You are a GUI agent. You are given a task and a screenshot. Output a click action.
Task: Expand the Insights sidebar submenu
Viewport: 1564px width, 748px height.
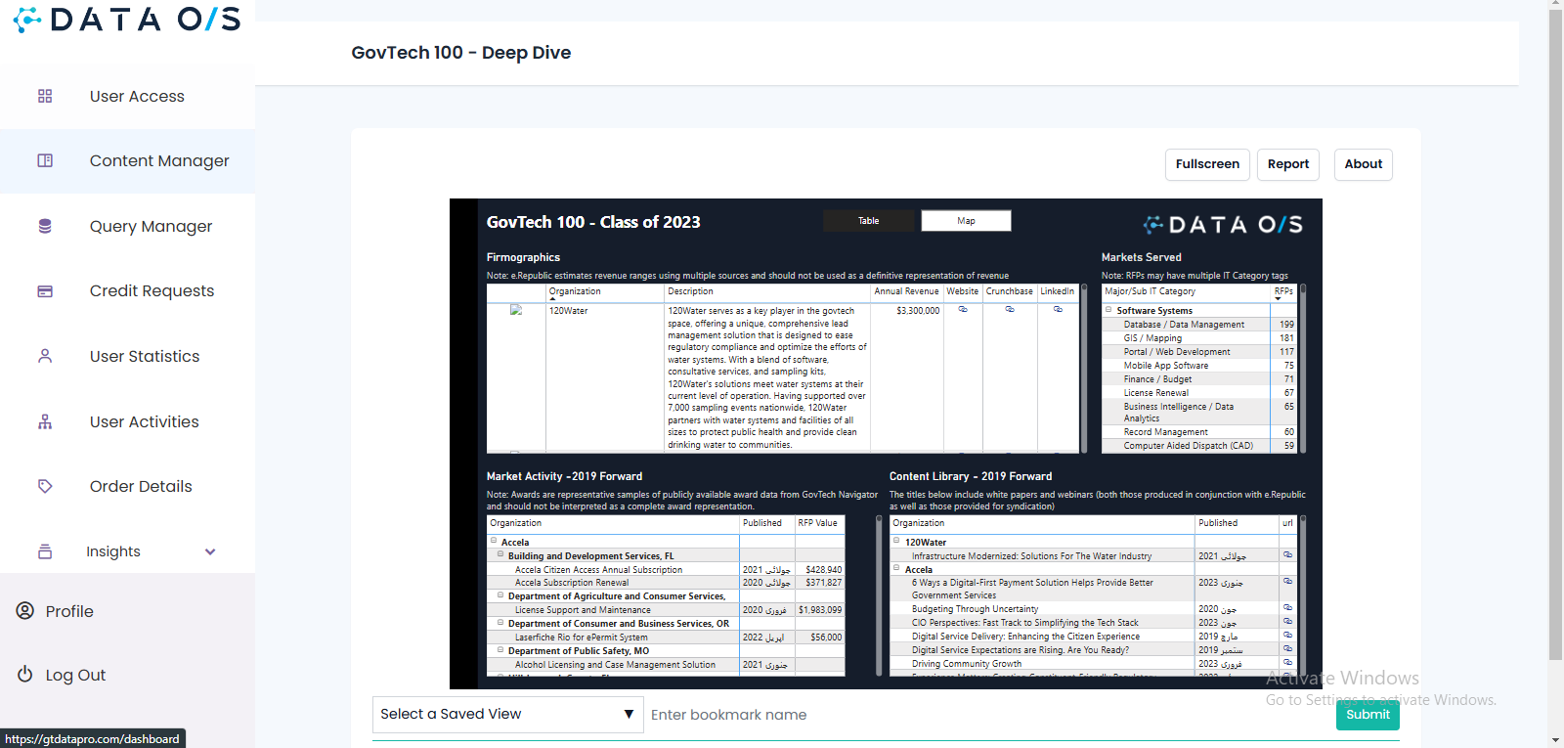point(210,551)
